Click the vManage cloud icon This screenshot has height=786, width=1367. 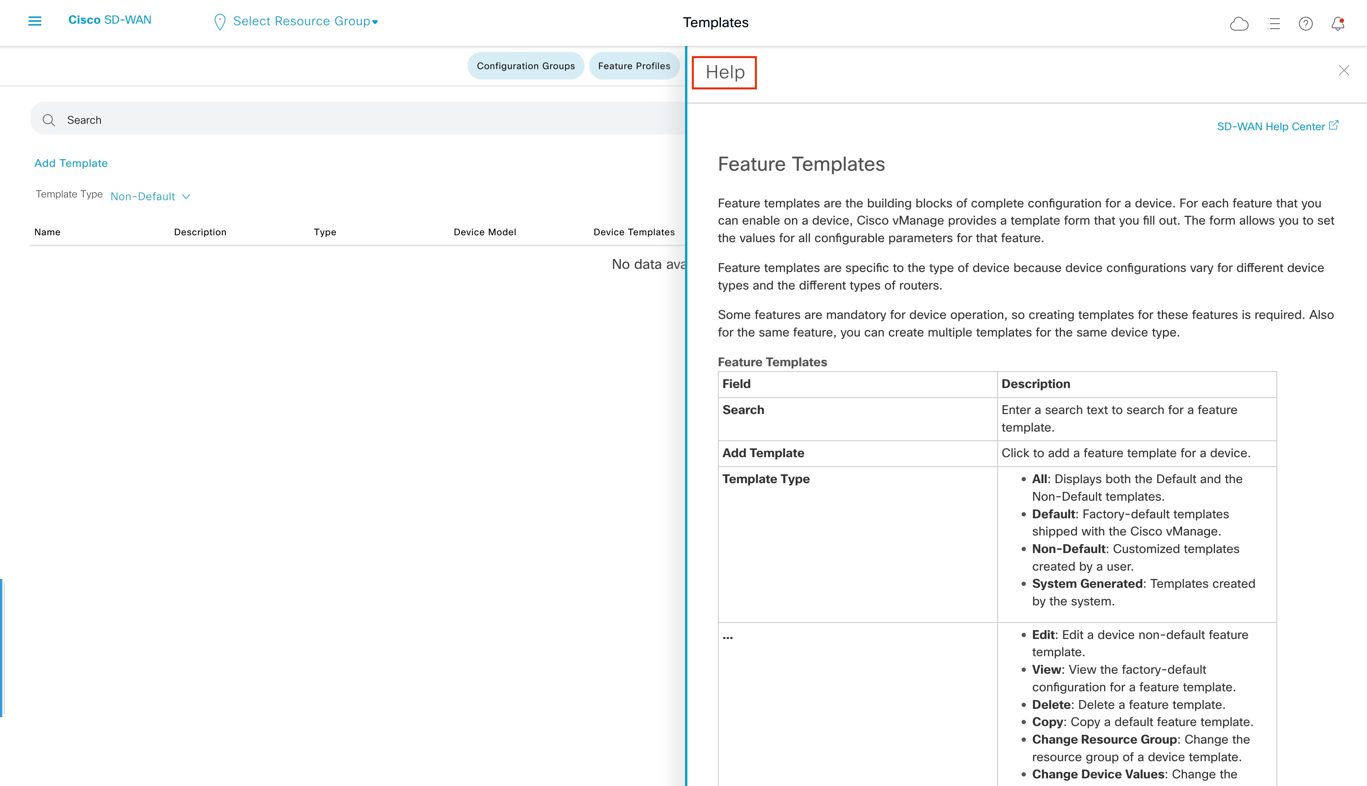[1240, 24]
